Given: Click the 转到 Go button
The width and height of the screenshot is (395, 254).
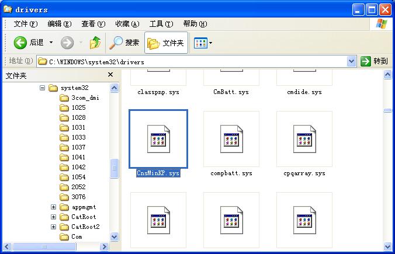Looking at the screenshot, I should [x=375, y=61].
